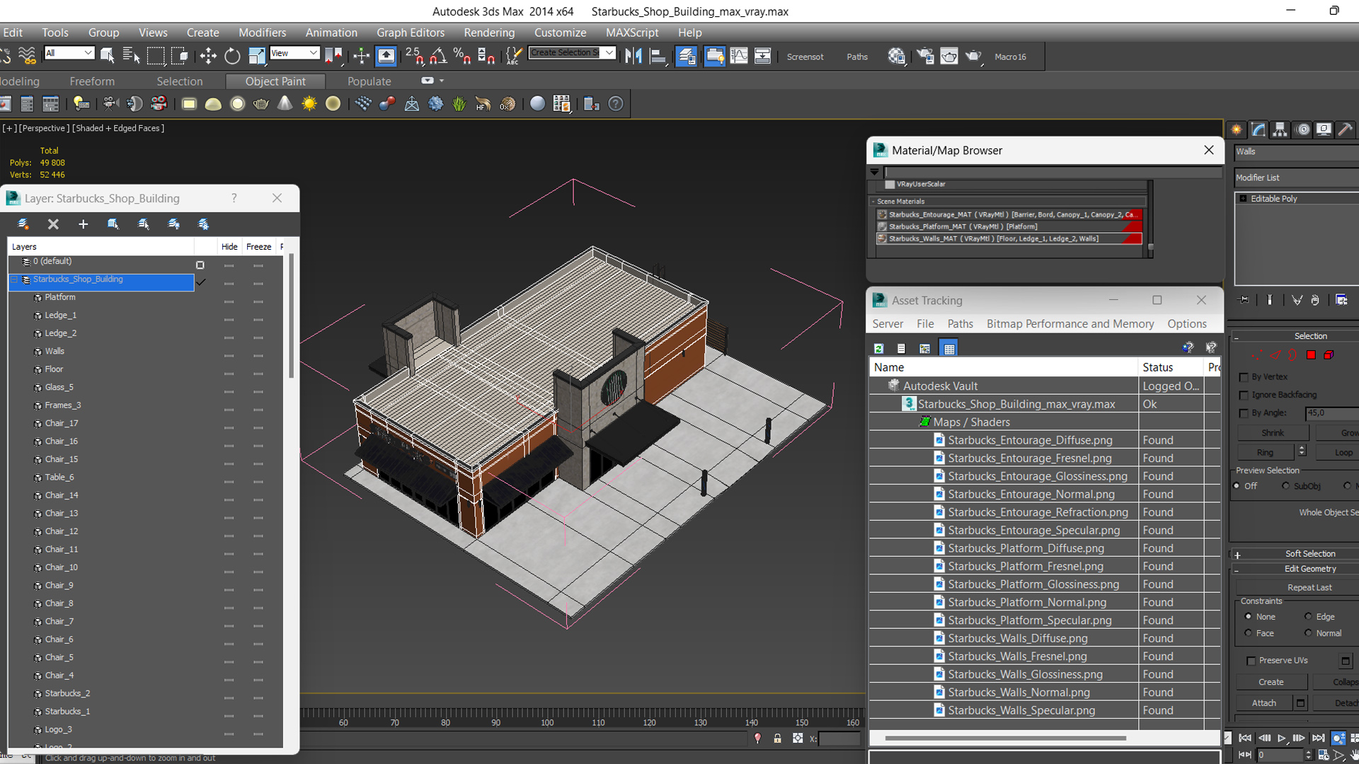Click the Asset Tracking horizontal scrollbar
This screenshot has height=764, width=1359.
point(1005,738)
